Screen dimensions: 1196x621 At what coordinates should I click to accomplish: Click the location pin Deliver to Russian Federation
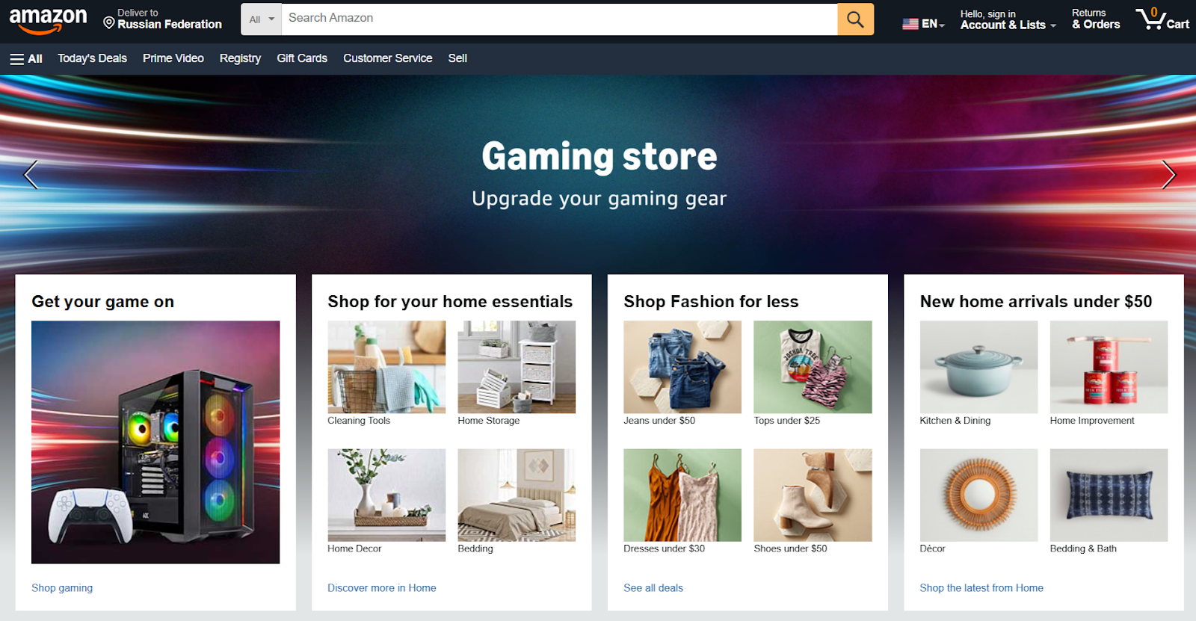163,19
